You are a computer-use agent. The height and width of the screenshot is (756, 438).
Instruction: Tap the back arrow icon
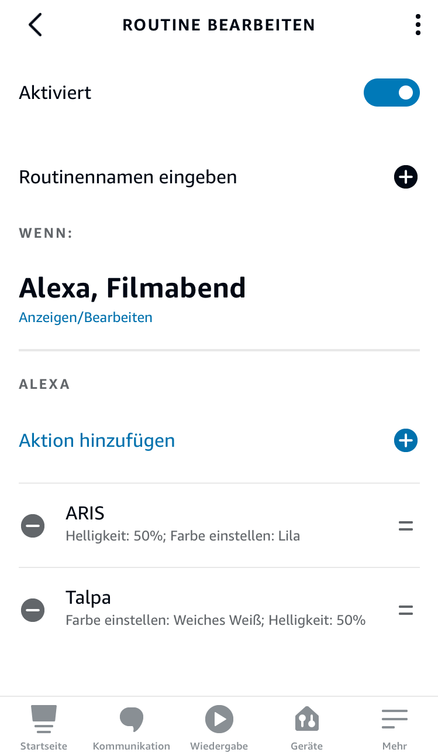[35, 25]
